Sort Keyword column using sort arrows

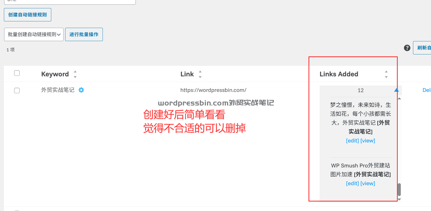[75, 74]
